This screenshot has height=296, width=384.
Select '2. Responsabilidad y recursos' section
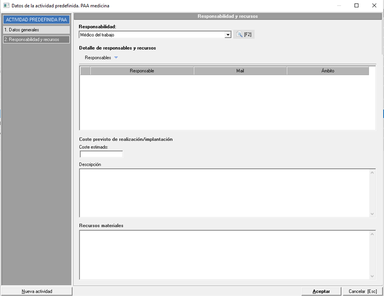click(36, 39)
